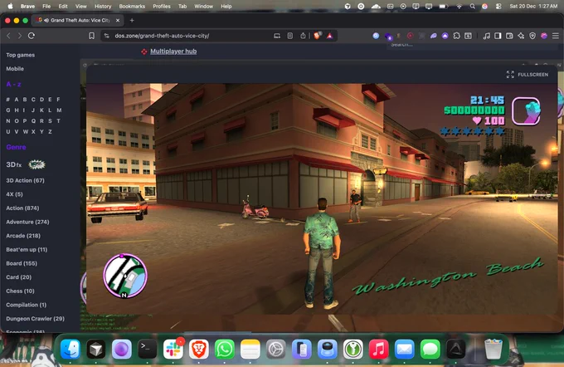Open Slack from the Dock
Image resolution: width=564 pixels, height=367 pixels.
pos(173,350)
